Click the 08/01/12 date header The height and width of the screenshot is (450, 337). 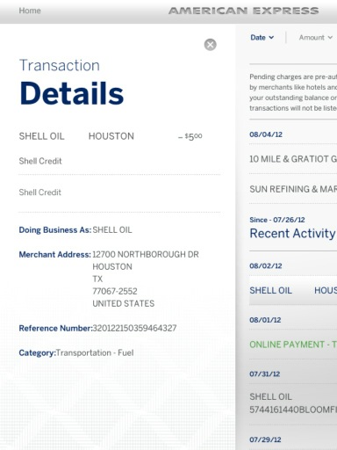pyautogui.click(x=265, y=320)
